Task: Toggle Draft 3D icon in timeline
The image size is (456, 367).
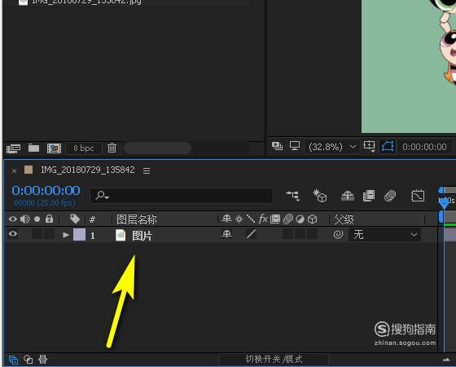Action: point(320,196)
